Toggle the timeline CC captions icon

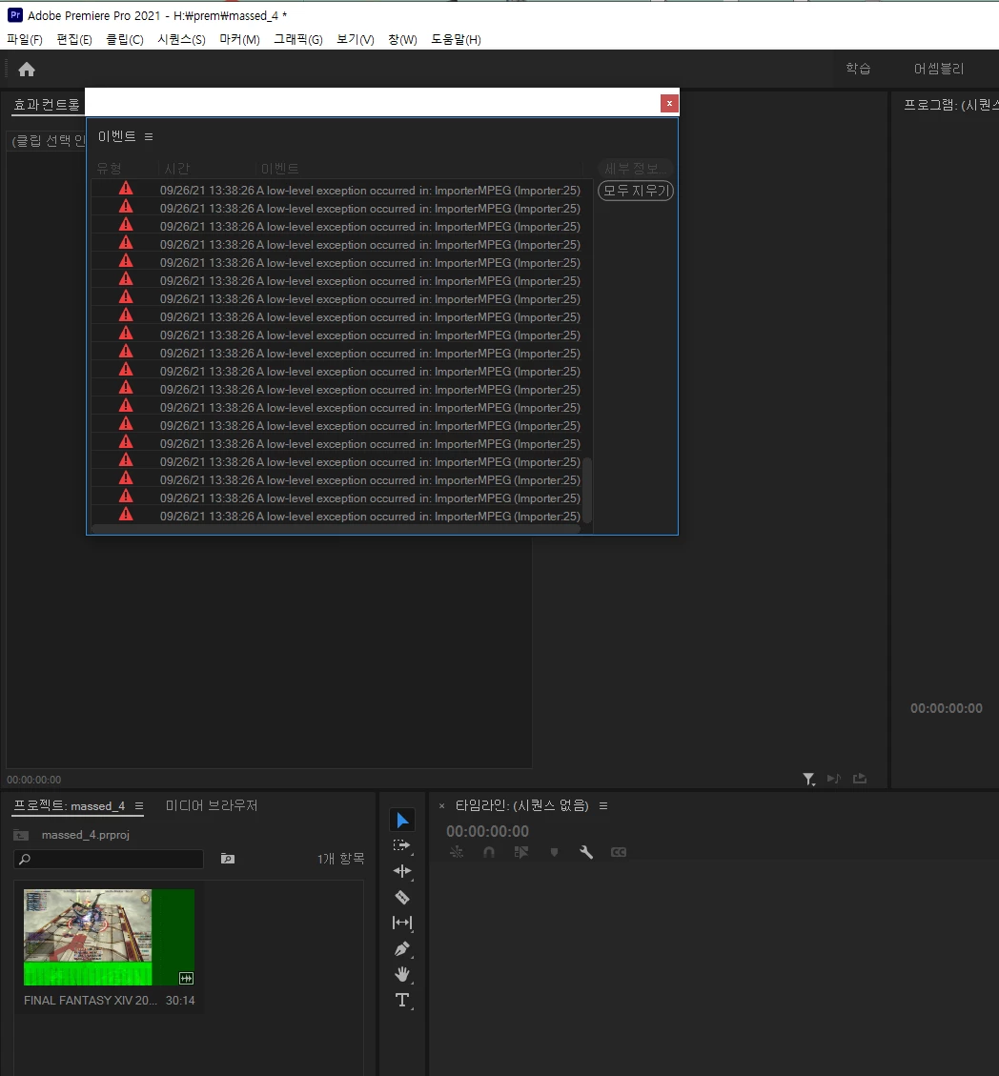pos(619,852)
